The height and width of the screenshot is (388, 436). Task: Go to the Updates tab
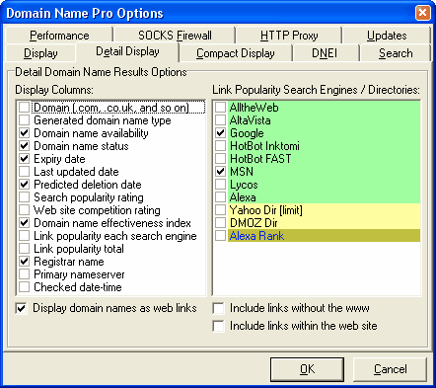click(x=387, y=36)
